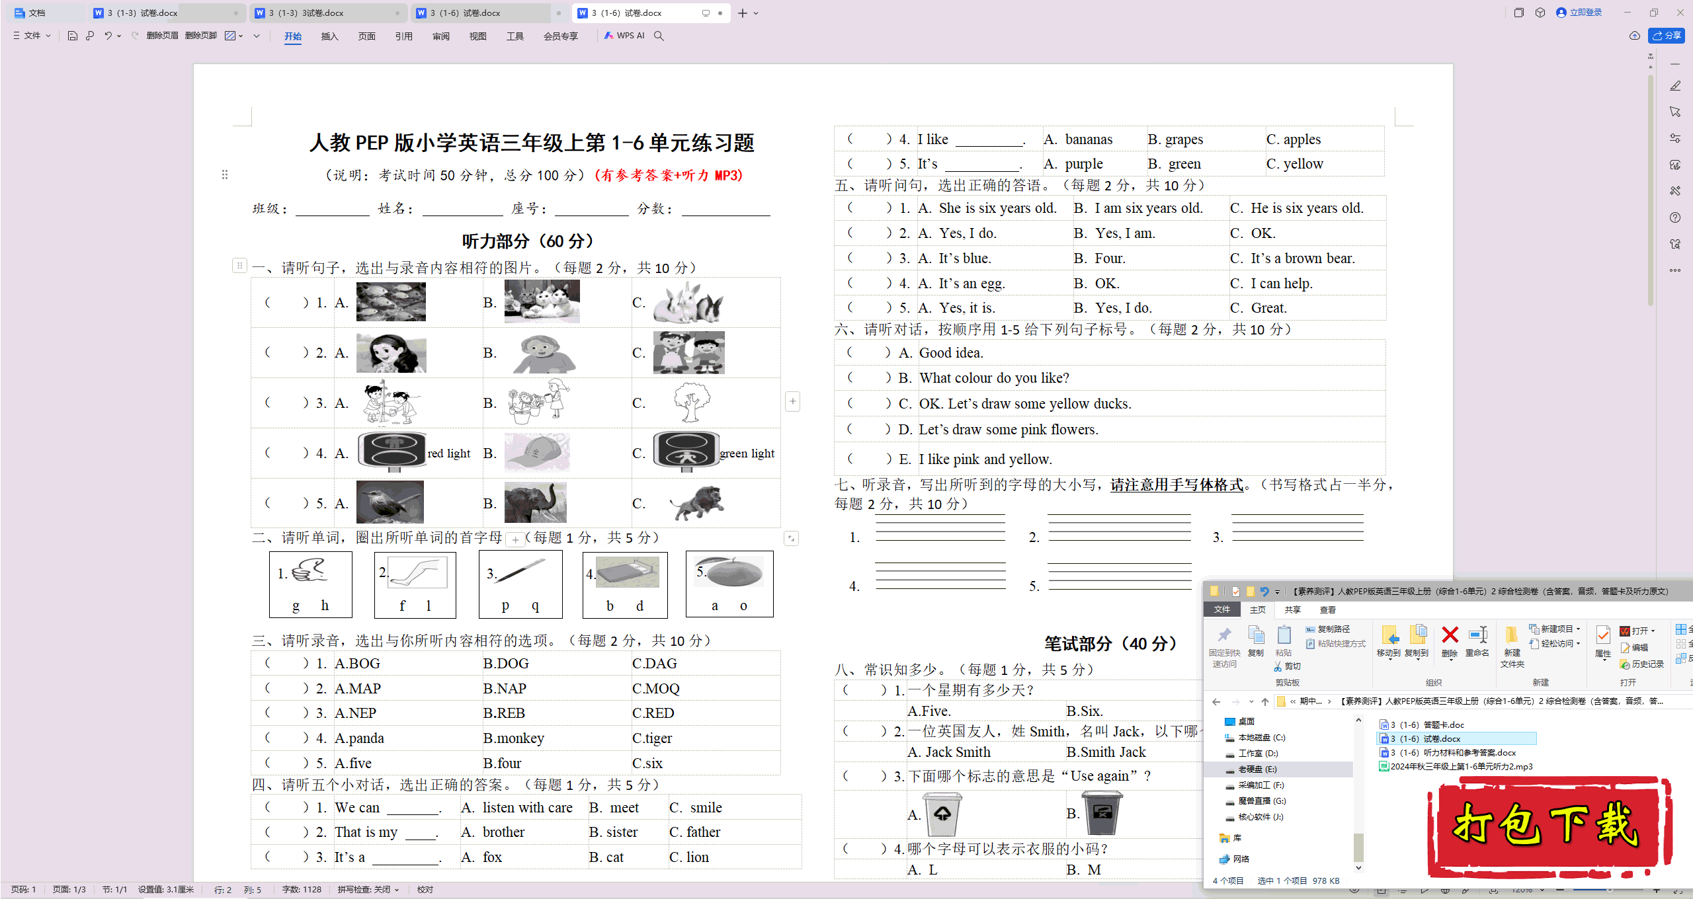Click the print preview icon beside save
Image resolution: width=1693 pixels, height=899 pixels.
coord(90,36)
